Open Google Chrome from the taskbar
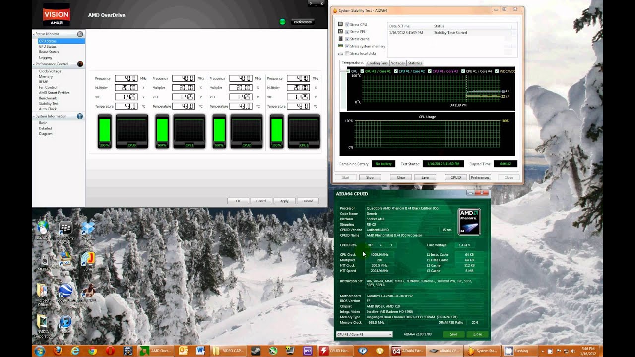Image resolution: width=635 pixels, height=357 pixels. [93, 351]
